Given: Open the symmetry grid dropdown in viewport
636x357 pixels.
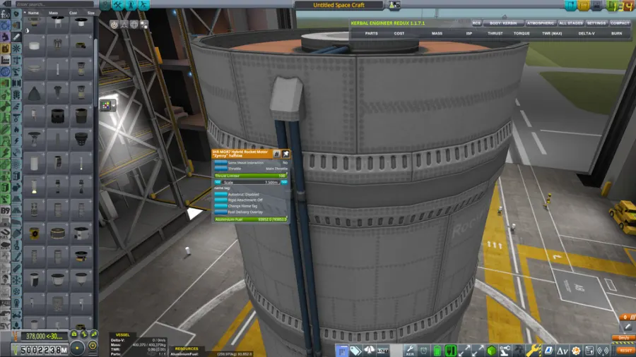Looking at the screenshot, I should 107,106.
